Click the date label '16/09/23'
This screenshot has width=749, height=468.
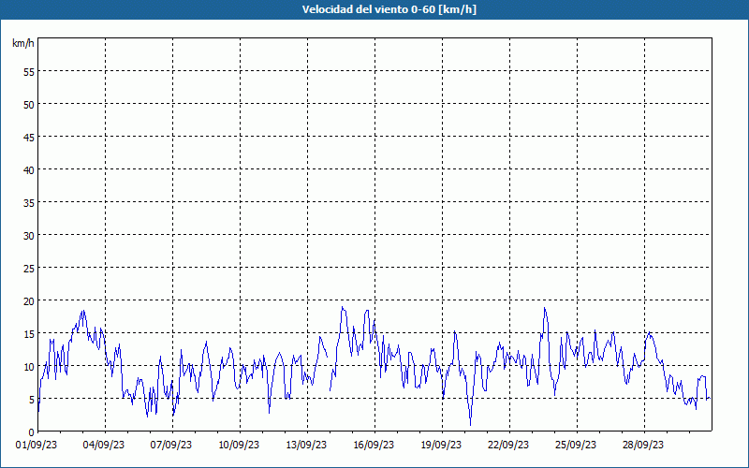point(374,446)
